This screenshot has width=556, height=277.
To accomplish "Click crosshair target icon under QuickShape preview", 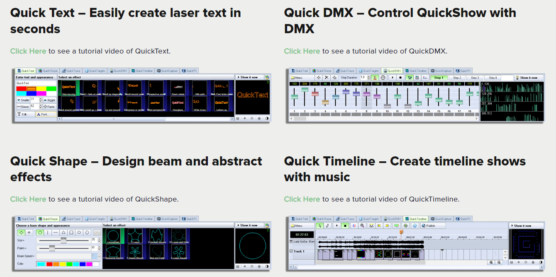I will click(259, 267).
